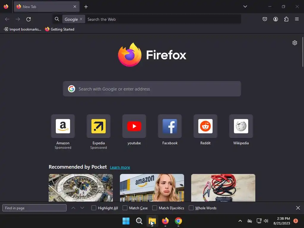Open the Getting Started bookmark
Screen dimensions: 304x228
click(60, 29)
